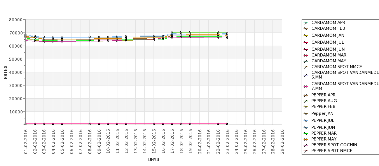Click the 20000 y-axis tick label

(x=16, y=99)
